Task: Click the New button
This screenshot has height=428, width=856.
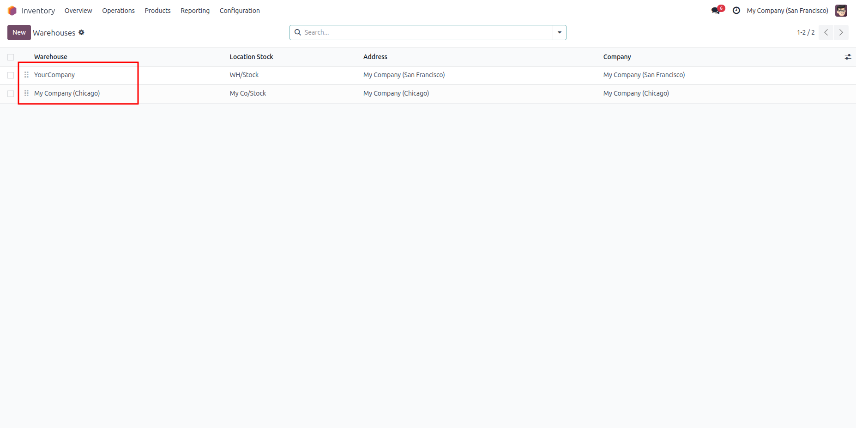Action: coord(19,32)
